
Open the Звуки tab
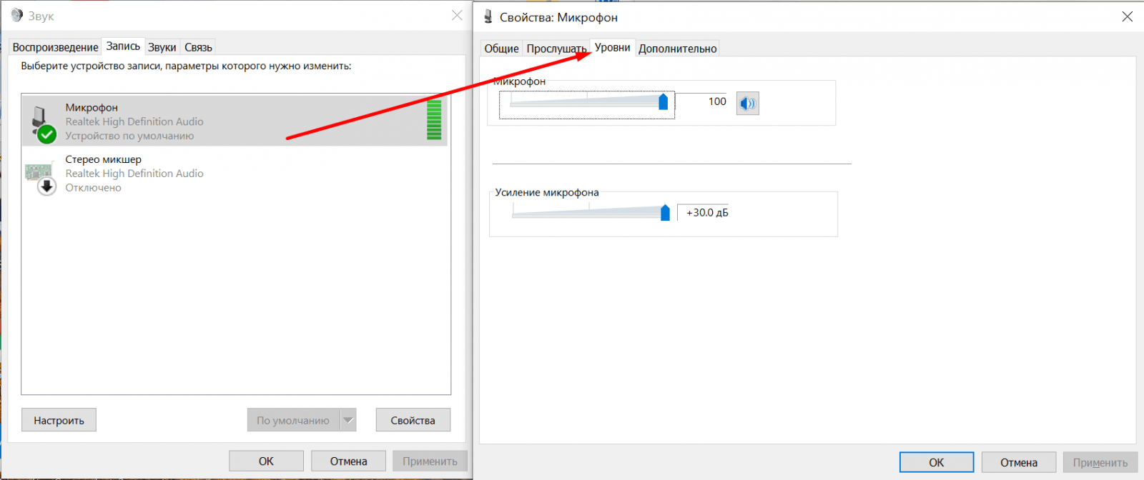tap(162, 47)
